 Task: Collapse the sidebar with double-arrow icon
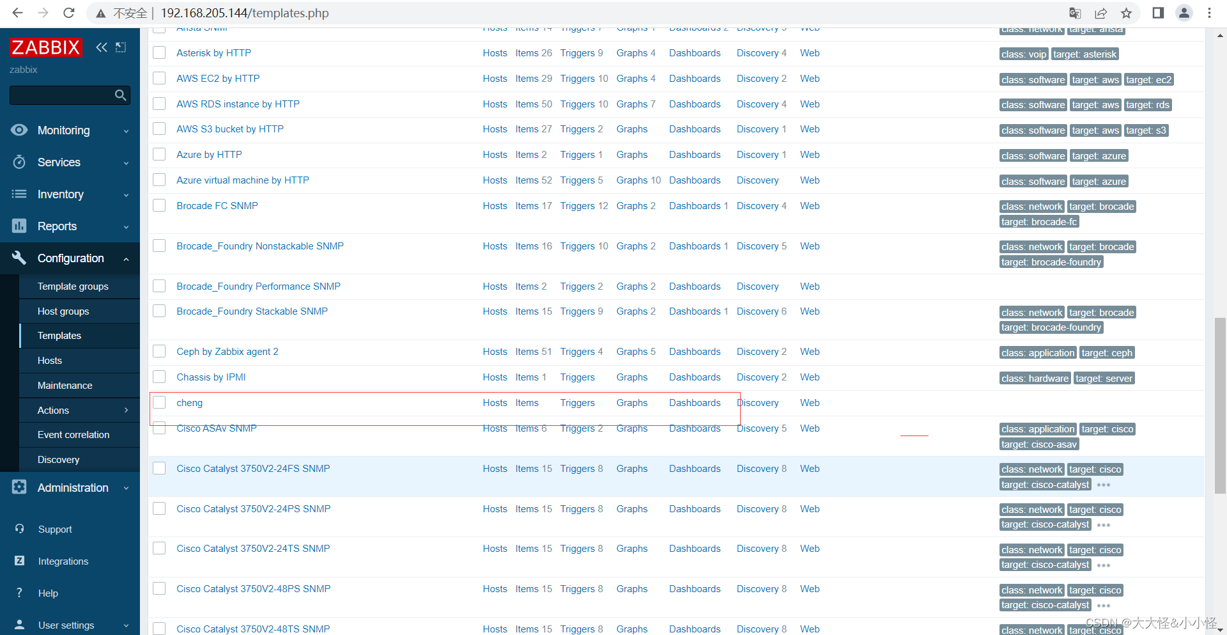[x=102, y=47]
